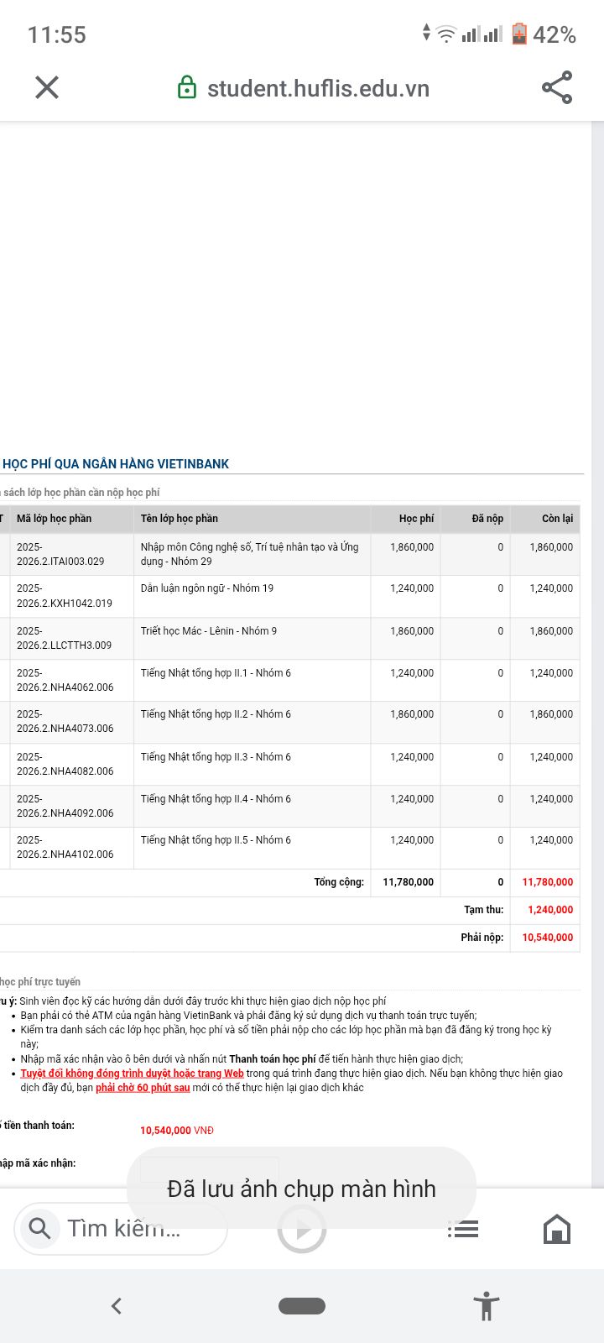Click the Tìm kiếm search field
This screenshot has width=604, height=1343.
(121, 1229)
